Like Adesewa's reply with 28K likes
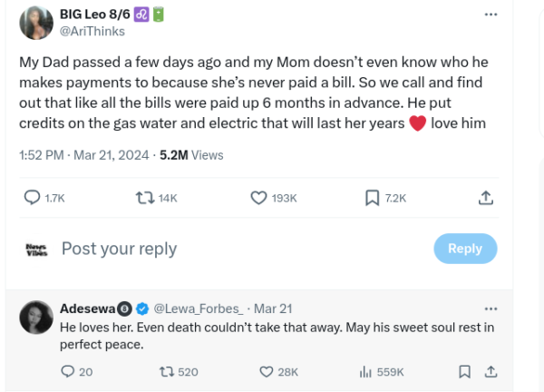This screenshot has width=544, height=392. click(x=267, y=371)
